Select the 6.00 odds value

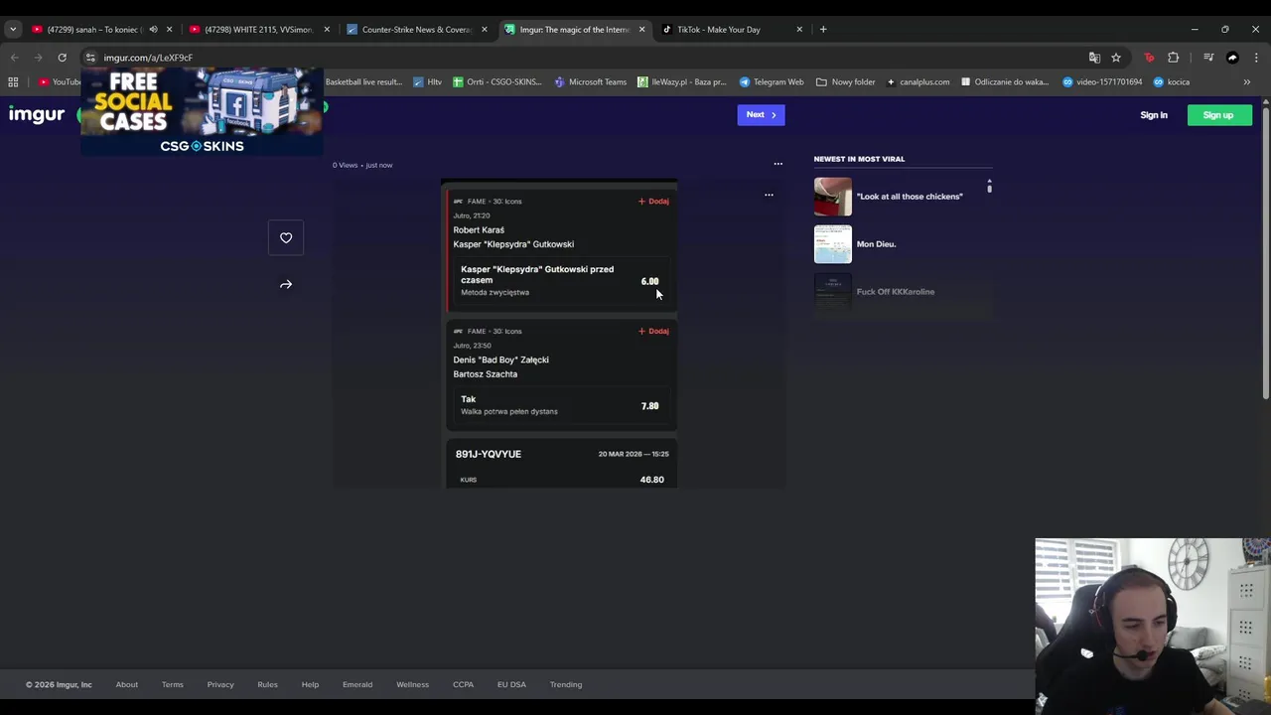pos(649,282)
